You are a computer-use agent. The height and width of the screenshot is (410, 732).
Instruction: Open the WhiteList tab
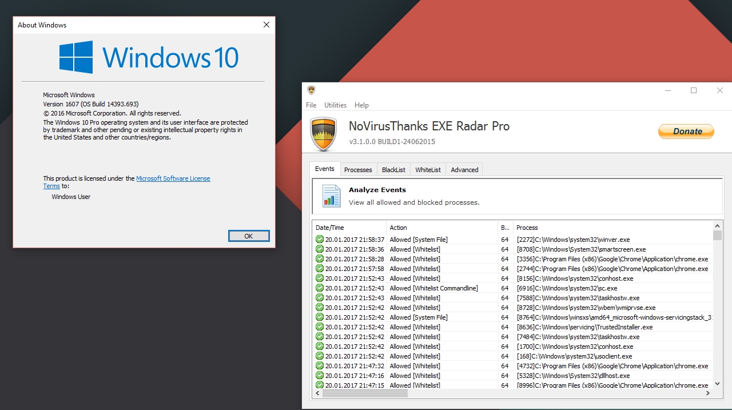pyautogui.click(x=428, y=170)
